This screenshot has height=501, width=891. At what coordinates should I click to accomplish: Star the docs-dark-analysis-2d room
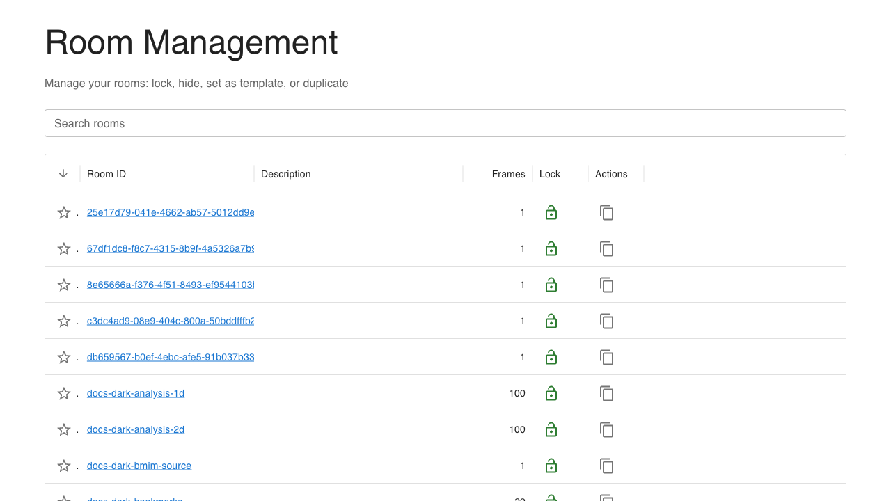64,429
